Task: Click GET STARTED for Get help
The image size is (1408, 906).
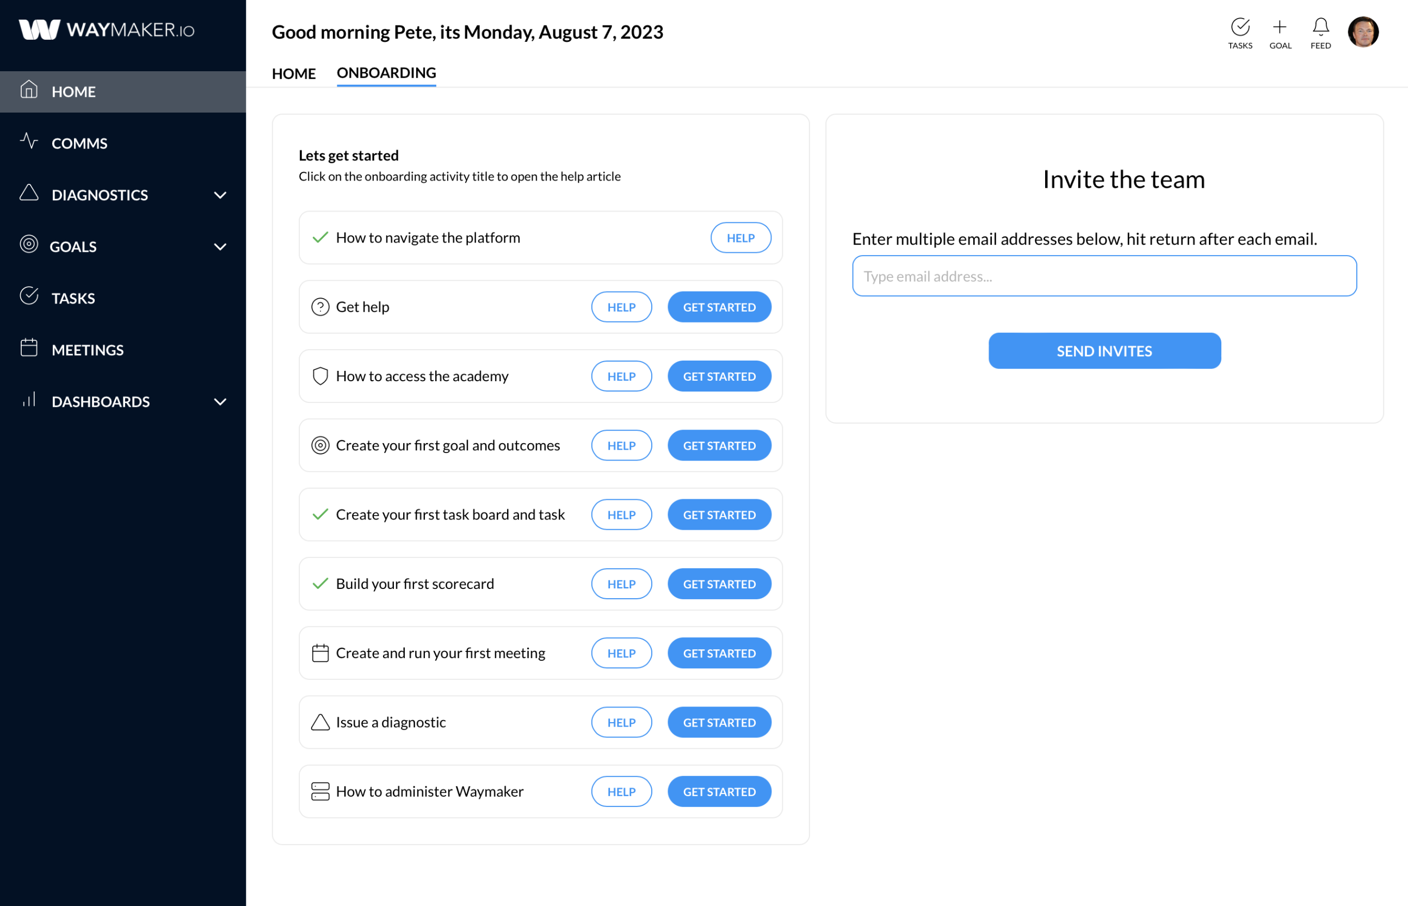Action: point(719,307)
